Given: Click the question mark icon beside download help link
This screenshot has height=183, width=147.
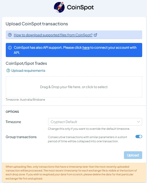Looking at the screenshot, I should point(10,35).
